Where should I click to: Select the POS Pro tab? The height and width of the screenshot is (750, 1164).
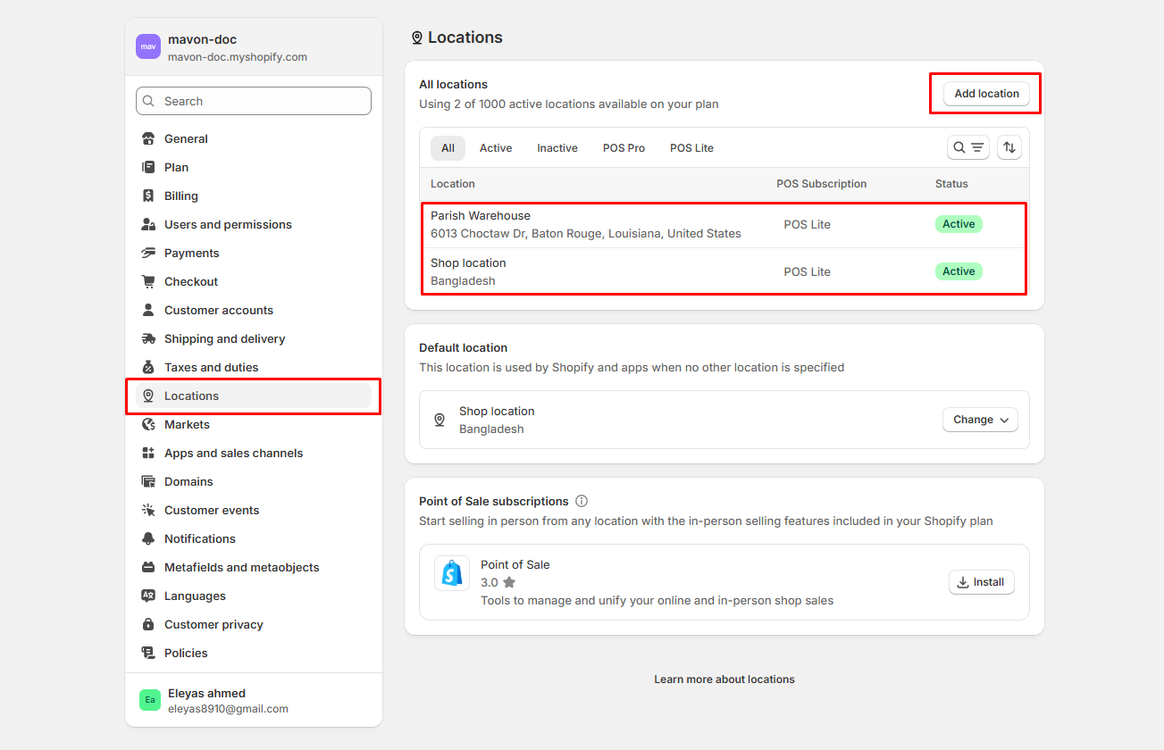pyautogui.click(x=624, y=148)
